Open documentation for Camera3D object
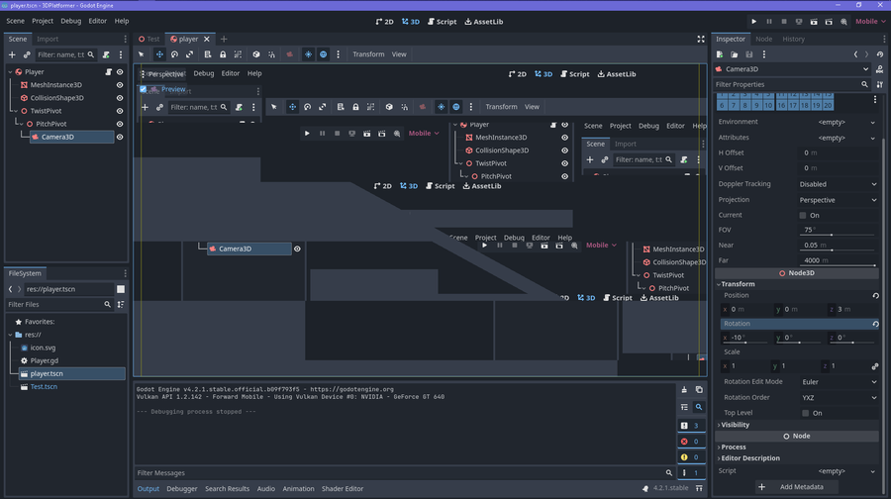 point(880,69)
